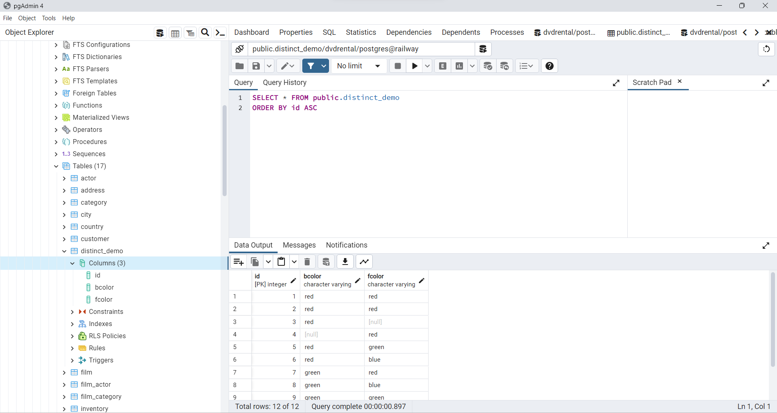Switch to the Notifications tab
777x413 pixels.
pyautogui.click(x=347, y=245)
